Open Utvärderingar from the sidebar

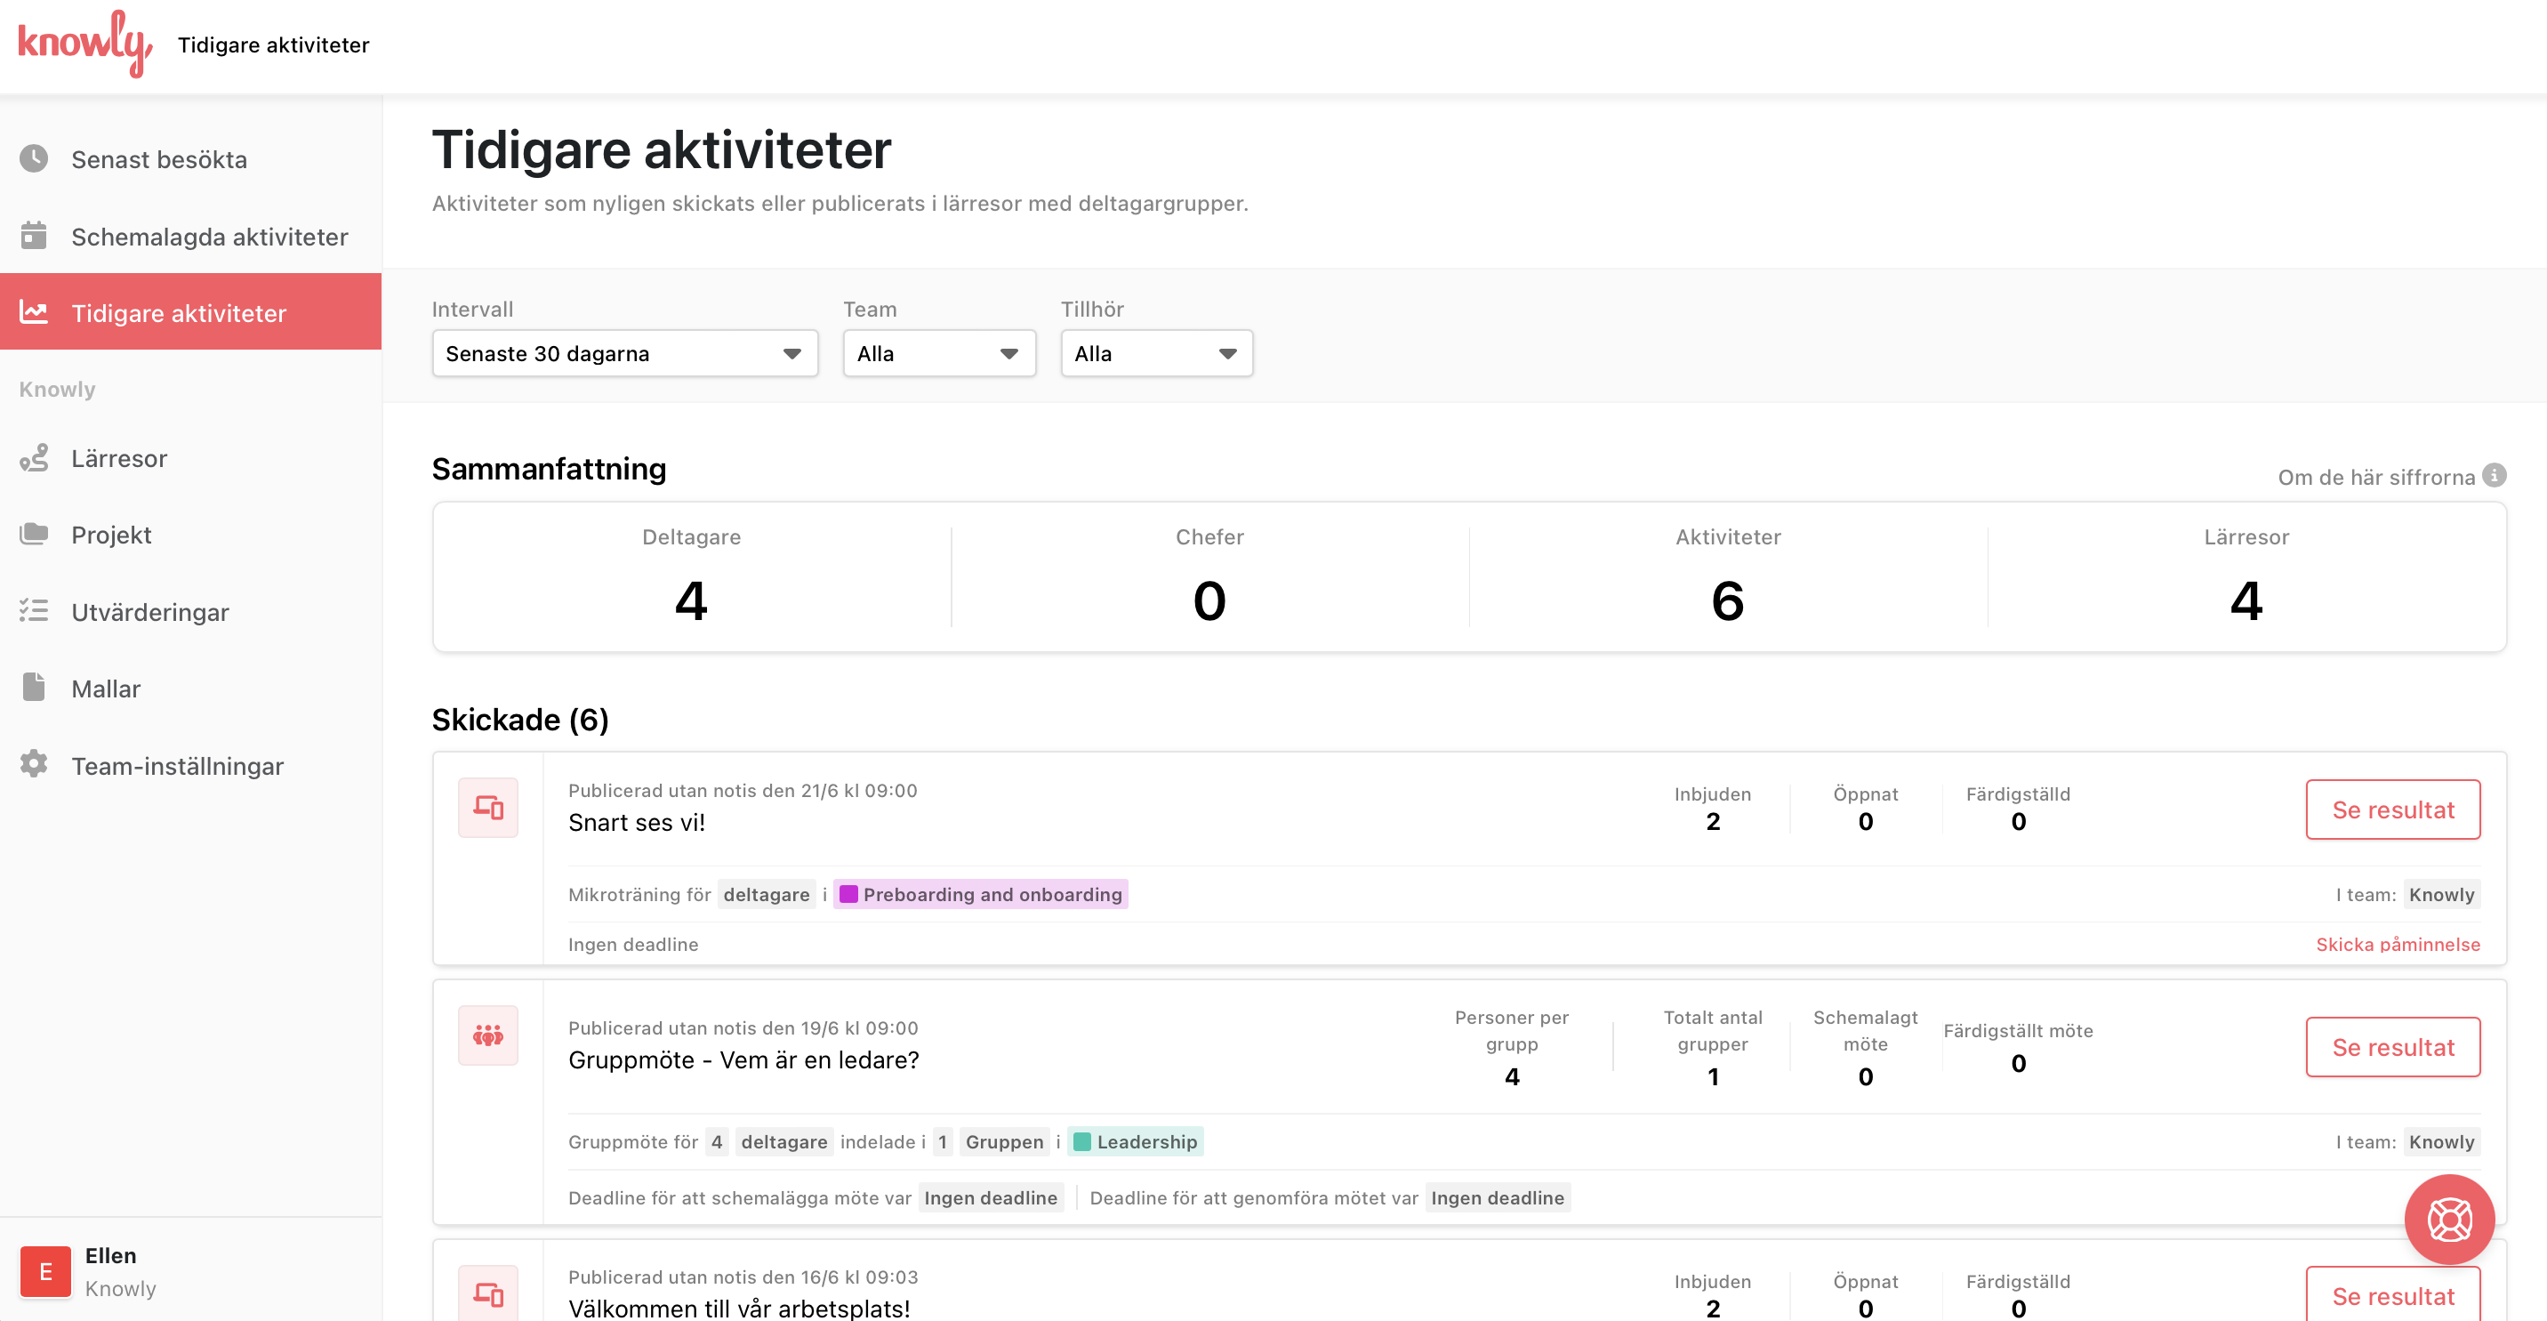[x=149, y=612]
